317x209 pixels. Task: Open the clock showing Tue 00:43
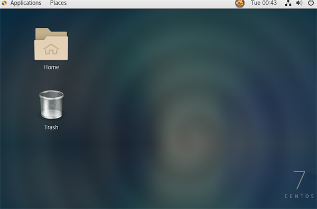pyautogui.click(x=264, y=3)
